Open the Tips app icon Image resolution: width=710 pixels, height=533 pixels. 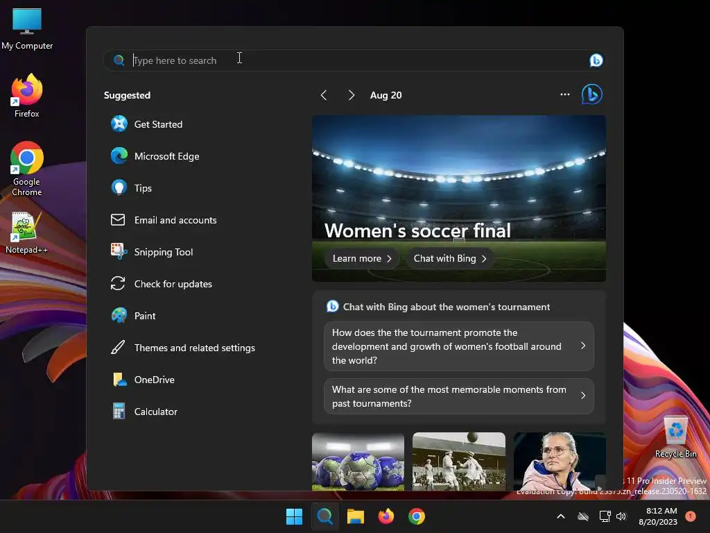[119, 187]
